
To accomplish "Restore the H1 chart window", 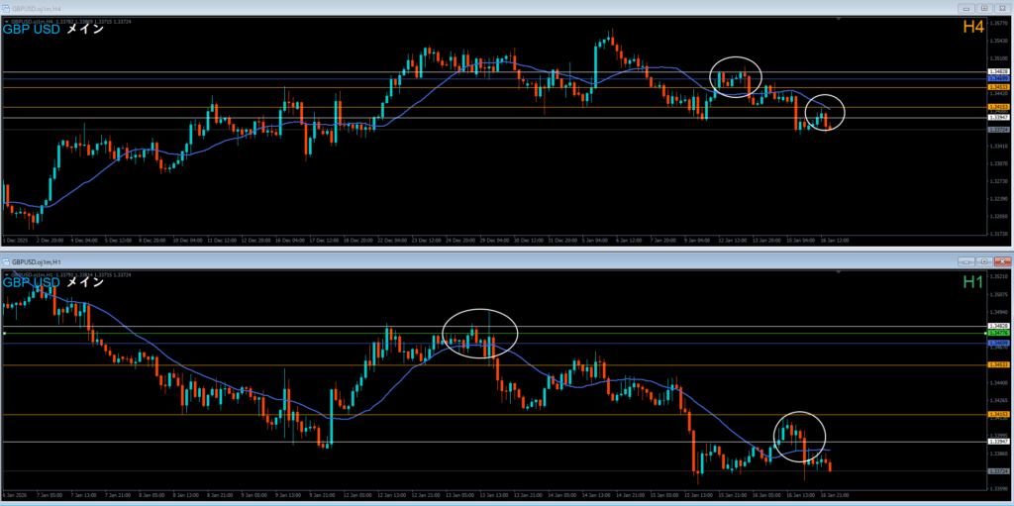I will coord(985,262).
